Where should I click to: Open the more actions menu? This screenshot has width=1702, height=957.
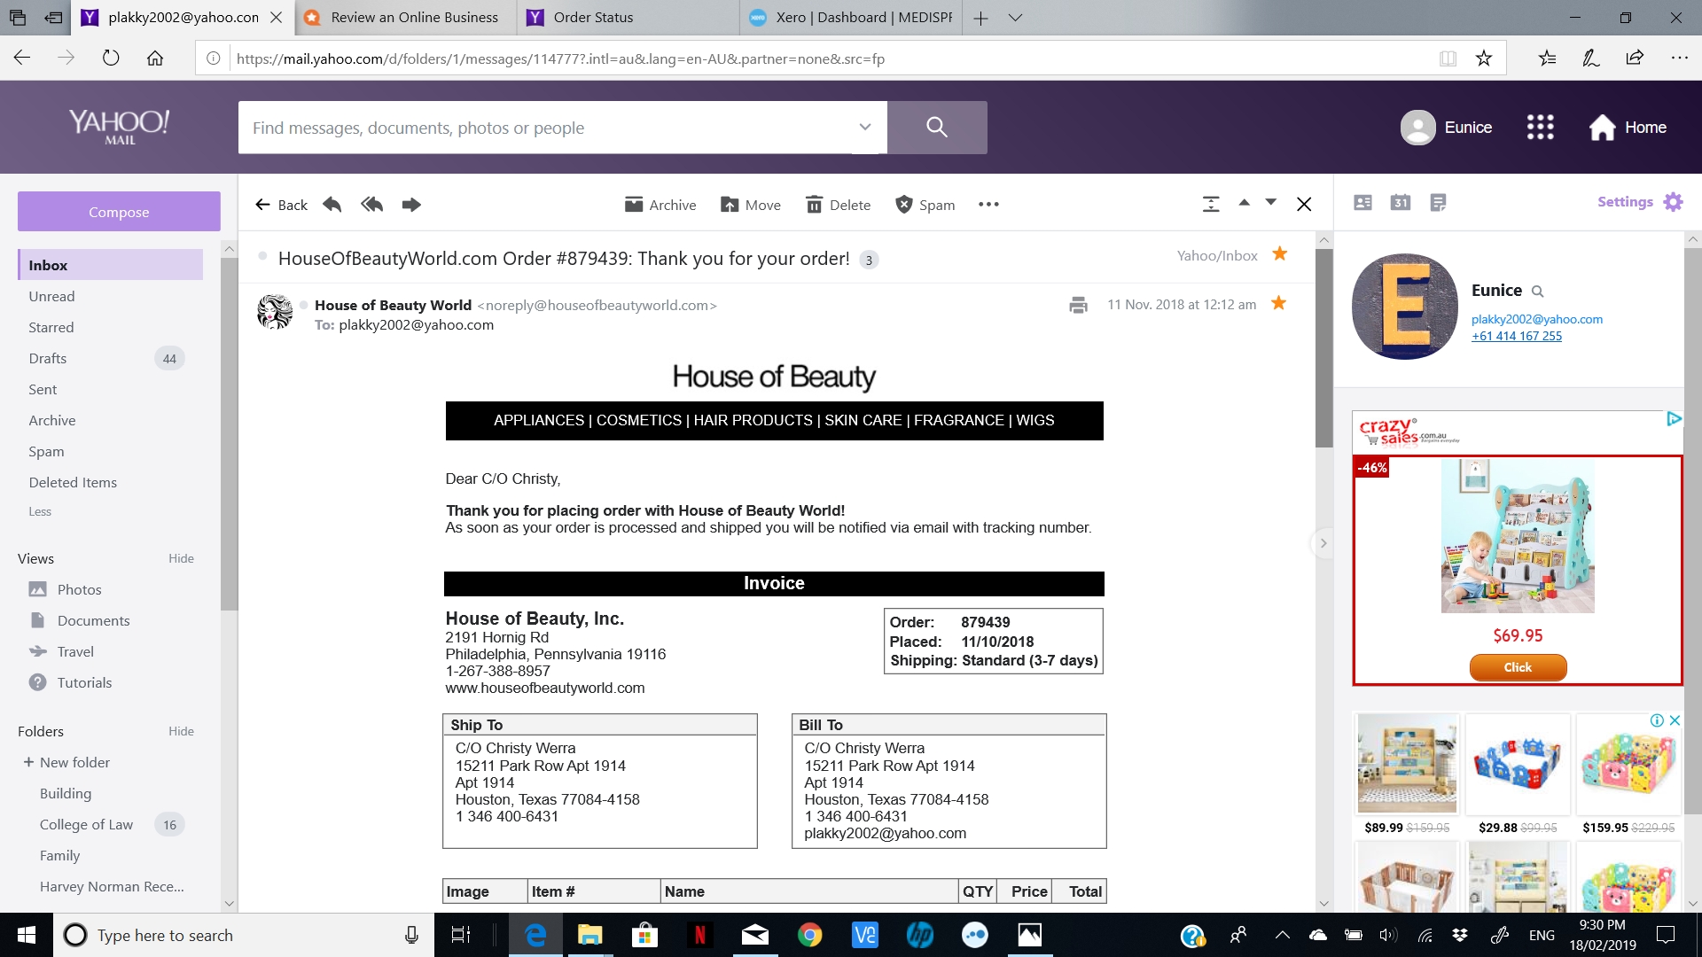click(988, 204)
